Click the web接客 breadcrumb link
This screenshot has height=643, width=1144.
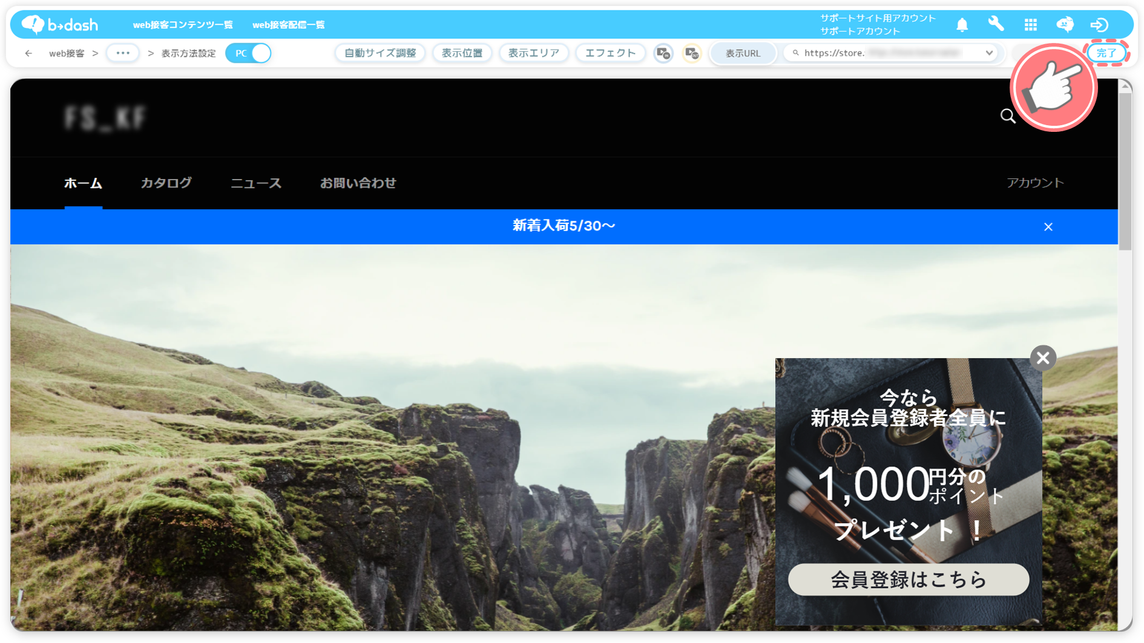(67, 53)
